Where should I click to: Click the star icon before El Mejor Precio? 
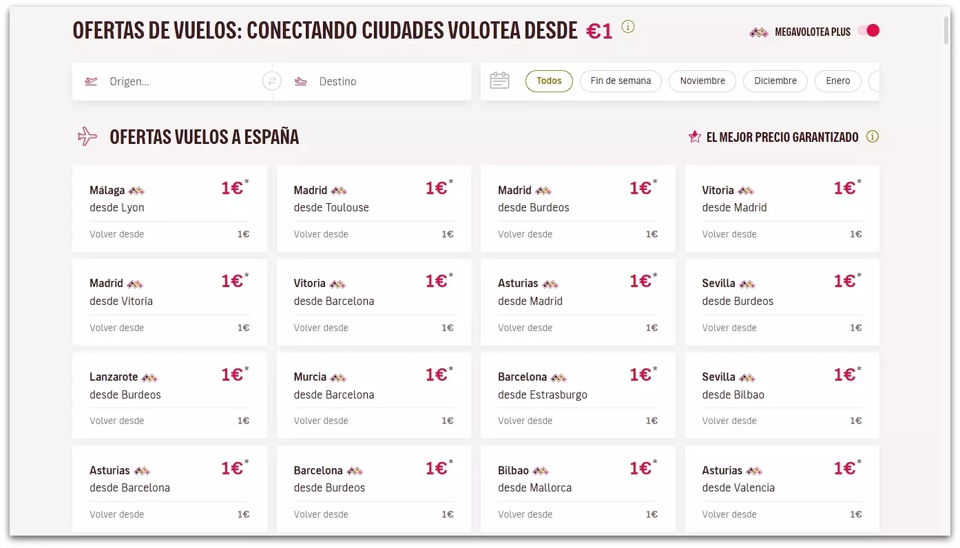pos(695,137)
